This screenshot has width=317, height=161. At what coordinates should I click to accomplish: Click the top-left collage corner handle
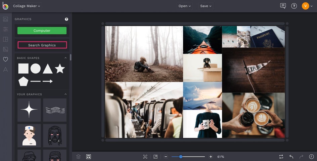pyautogui.click(x=103, y=23)
